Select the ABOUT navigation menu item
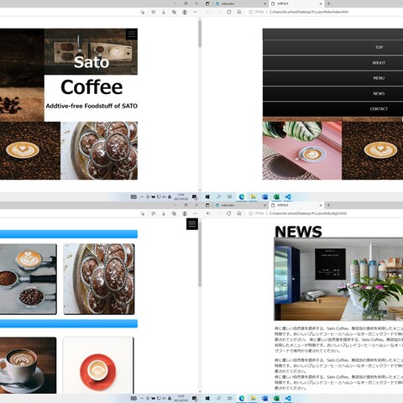This screenshot has height=403, width=403. 379,63
